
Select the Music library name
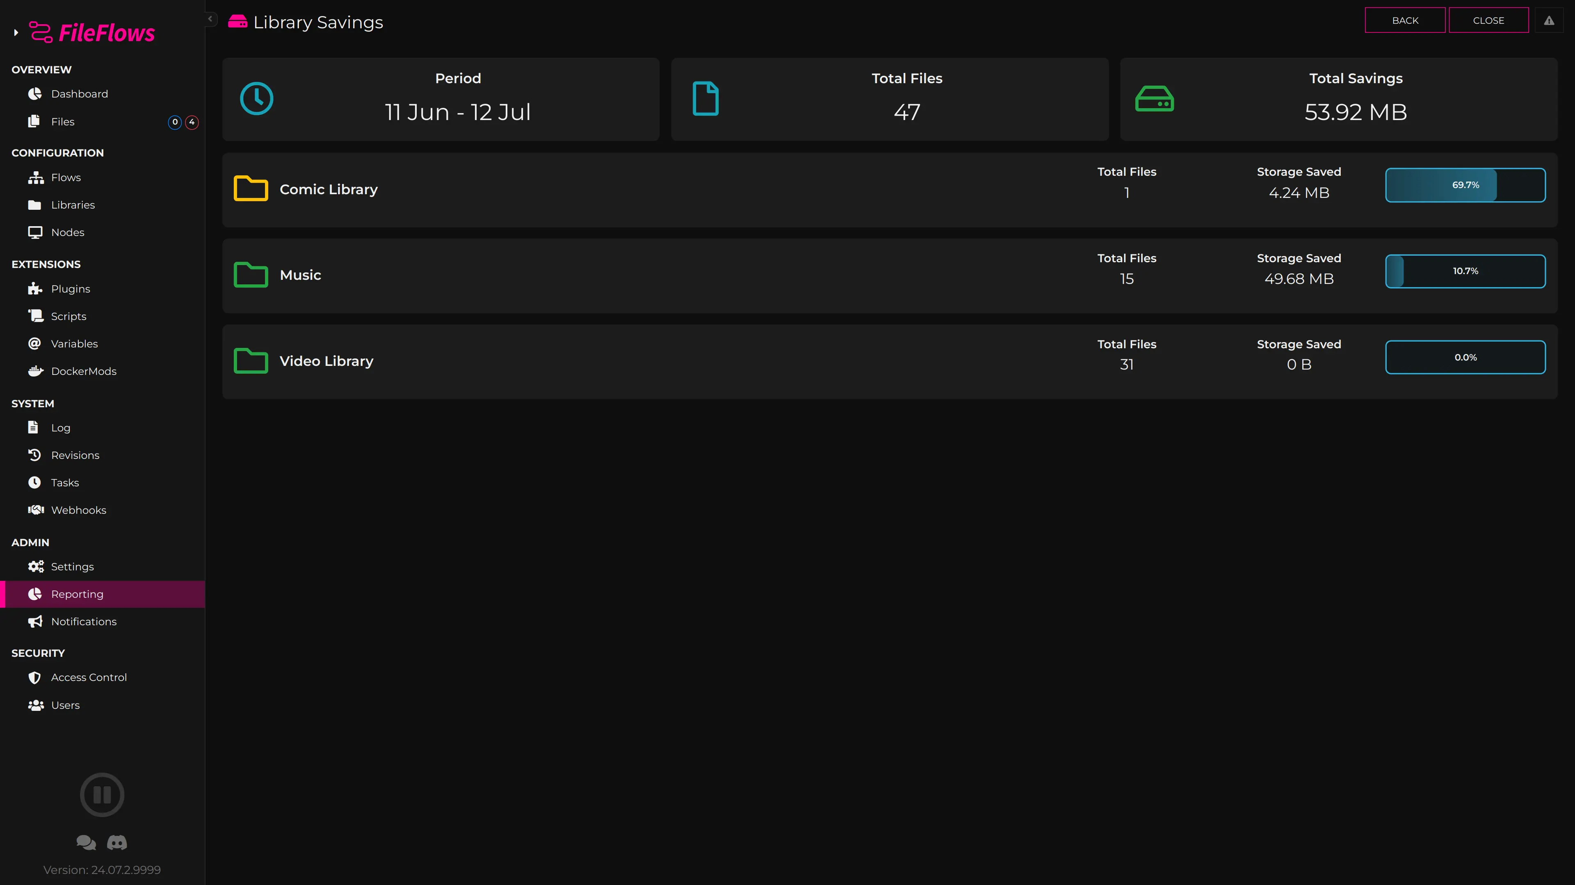click(300, 275)
